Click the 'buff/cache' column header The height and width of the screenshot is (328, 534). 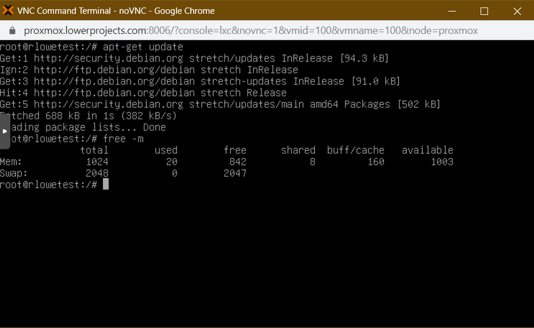[356, 150]
